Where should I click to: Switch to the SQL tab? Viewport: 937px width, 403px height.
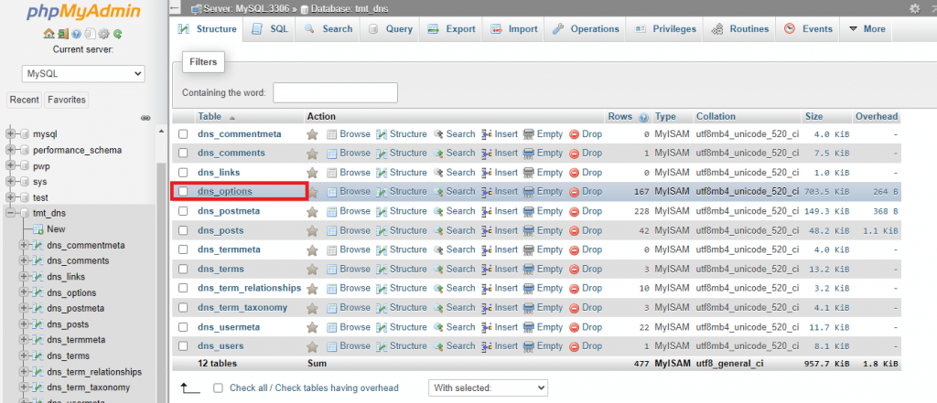[270, 28]
